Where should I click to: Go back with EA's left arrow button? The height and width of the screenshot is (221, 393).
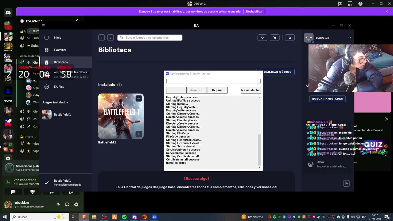(102, 37)
